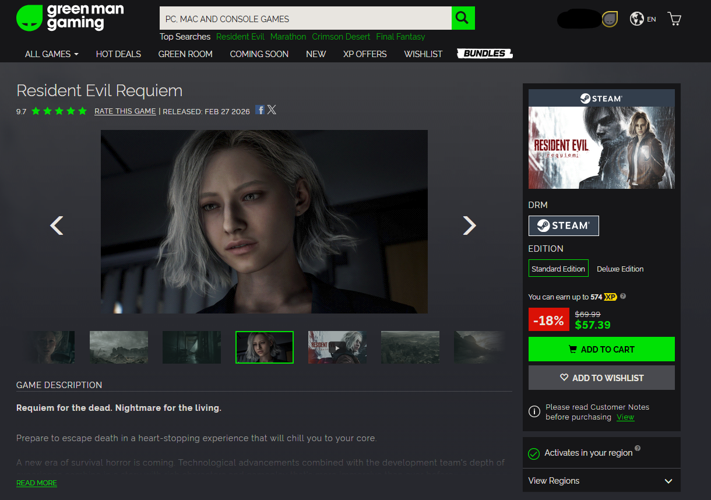The height and width of the screenshot is (500, 711).
Task: Go to previous screenshot with left arrow
Action: coord(57,225)
